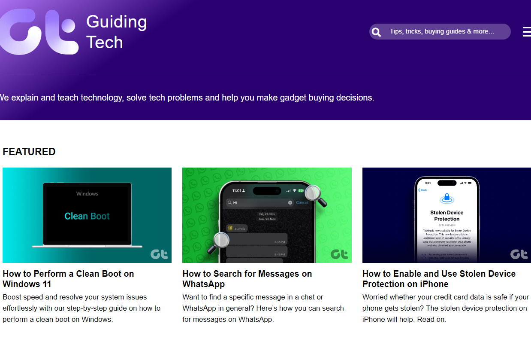
Task: Click the Guiding Tech GT logo
Action: coord(39,32)
